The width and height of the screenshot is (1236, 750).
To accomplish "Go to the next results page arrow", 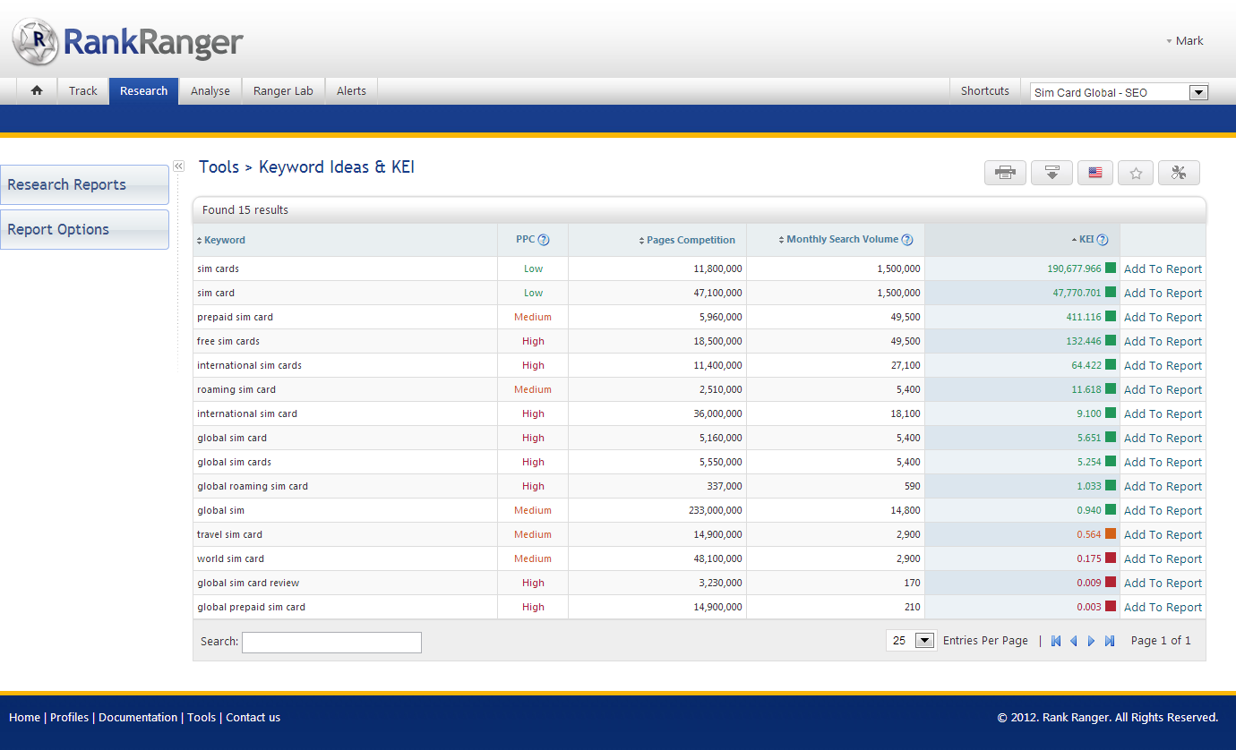I will (1091, 641).
